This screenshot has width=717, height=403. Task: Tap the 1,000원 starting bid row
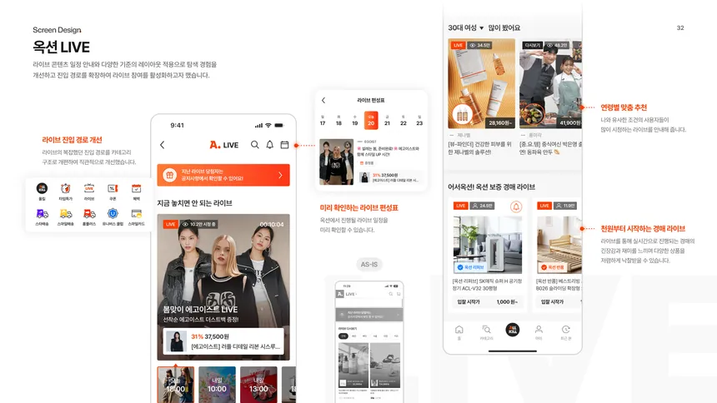coord(488,302)
